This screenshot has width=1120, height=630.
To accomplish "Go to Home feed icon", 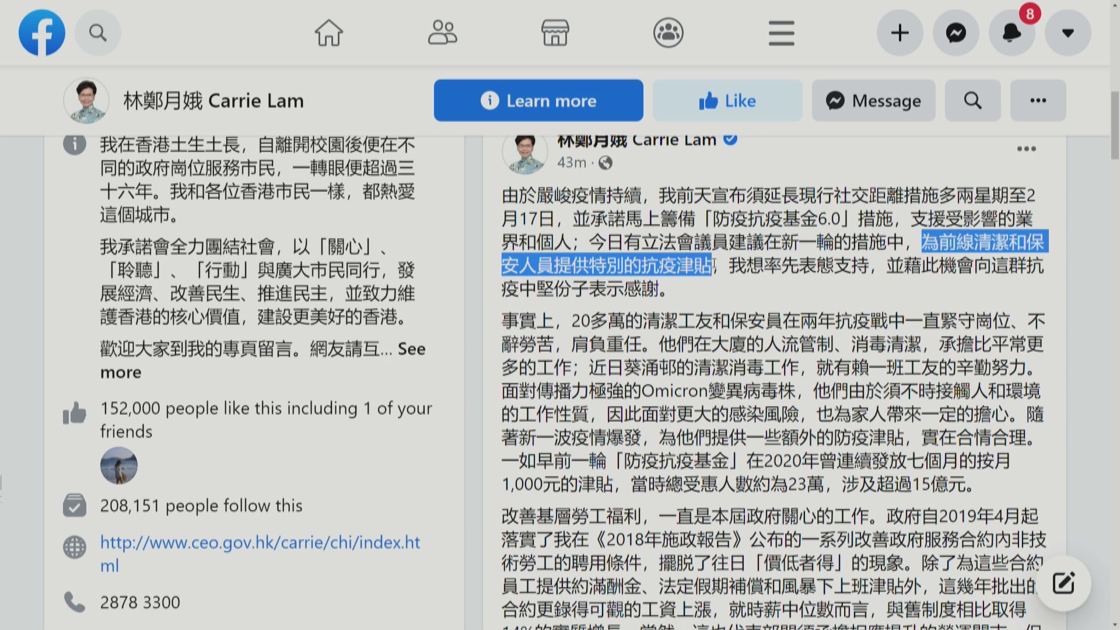I will (x=329, y=33).
